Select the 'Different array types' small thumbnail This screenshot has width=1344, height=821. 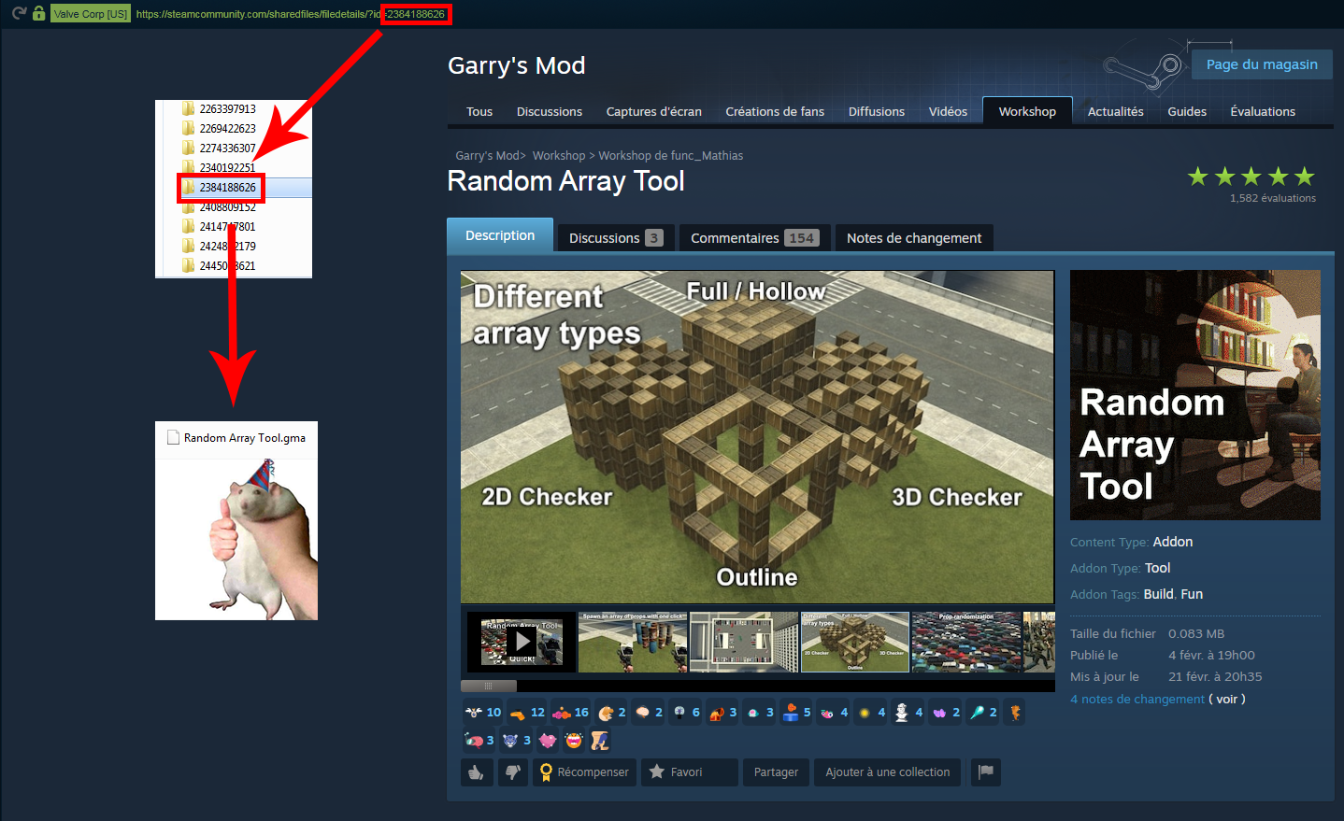tap(855, 642)
